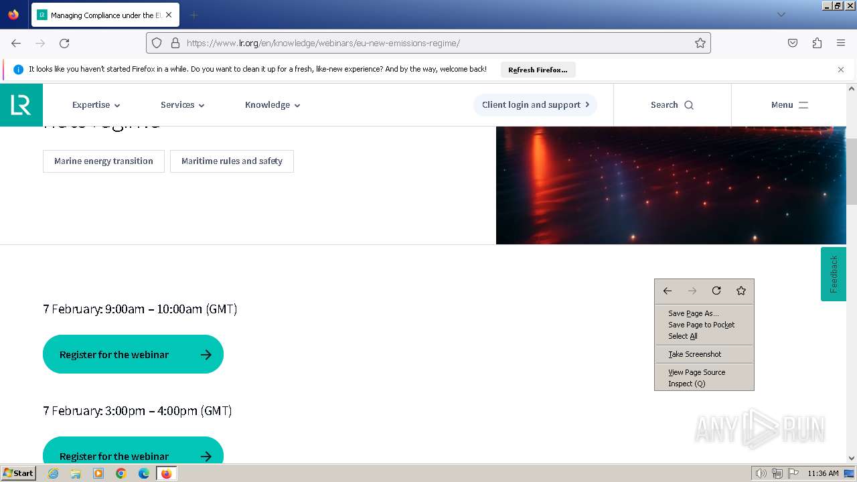Launch Google Chrome from the taskbar
This screenshot has width=857, height=482.
[x=121, y=473]
